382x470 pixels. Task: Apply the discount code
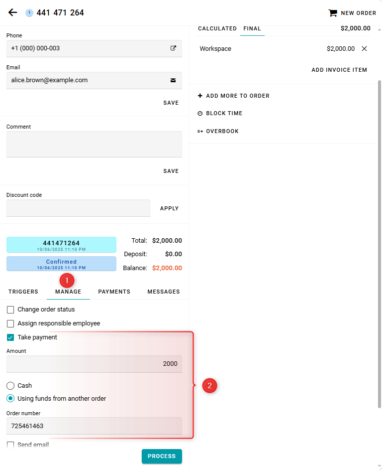[169, 209]
